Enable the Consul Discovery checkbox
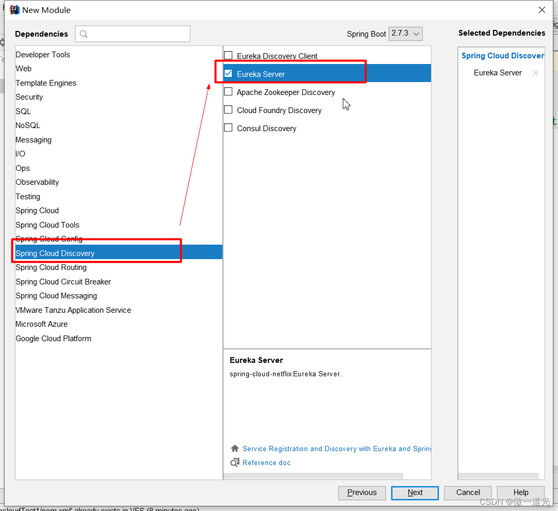 click(228, 128)
